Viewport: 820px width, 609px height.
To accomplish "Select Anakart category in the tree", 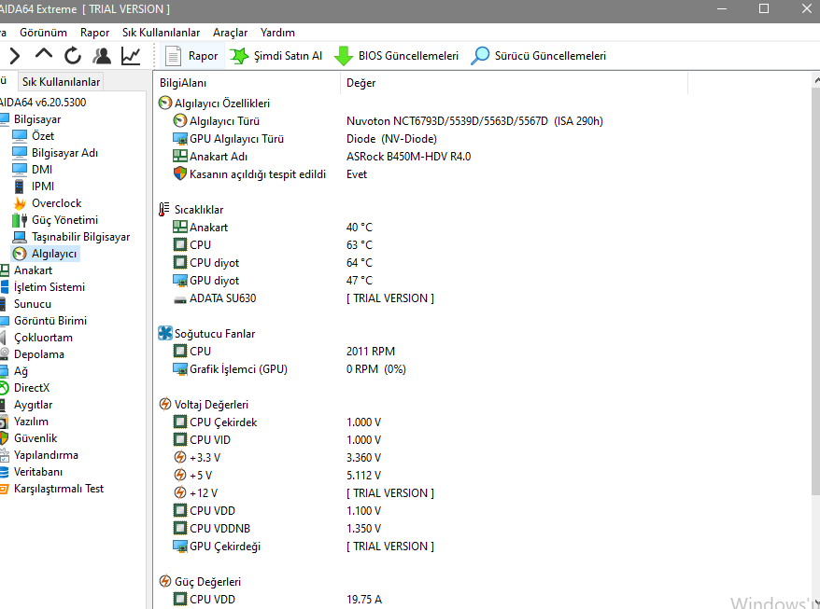I will [x=33, y=270].
